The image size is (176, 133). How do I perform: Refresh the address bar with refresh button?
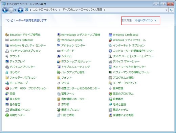(x=171, y=10)
